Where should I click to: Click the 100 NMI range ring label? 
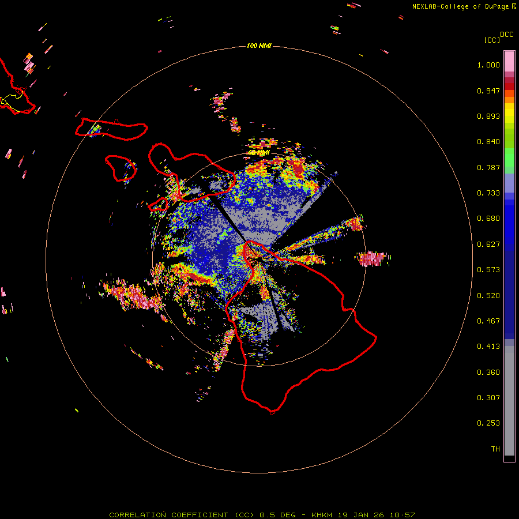pyautogui.click(x=259, y=46)
